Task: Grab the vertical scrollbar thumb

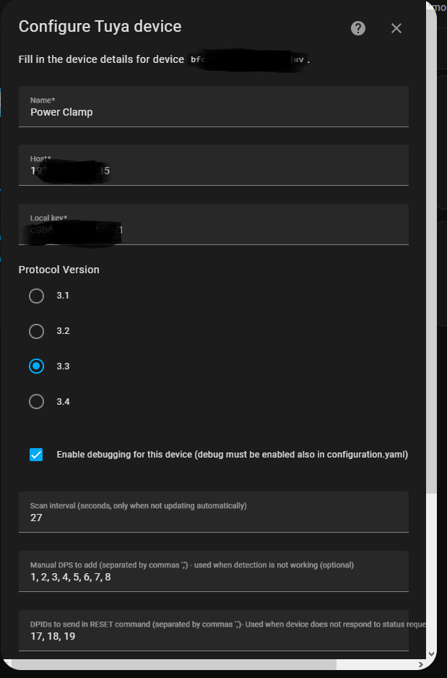Action: pos(432,253)
